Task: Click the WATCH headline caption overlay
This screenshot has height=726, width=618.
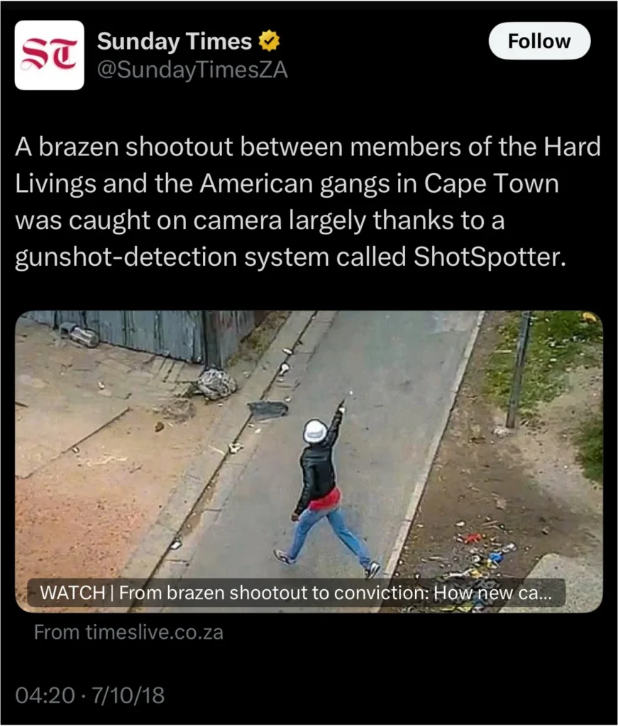Action: (297, 593)
